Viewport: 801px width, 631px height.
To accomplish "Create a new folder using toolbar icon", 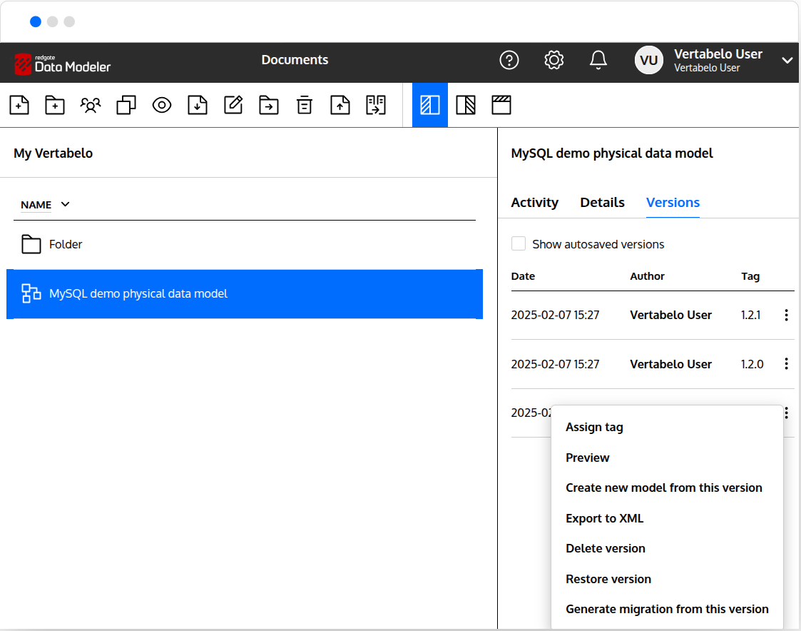I will coord(55,106).
